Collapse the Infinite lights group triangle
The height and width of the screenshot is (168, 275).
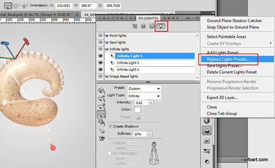click(107, 49)
